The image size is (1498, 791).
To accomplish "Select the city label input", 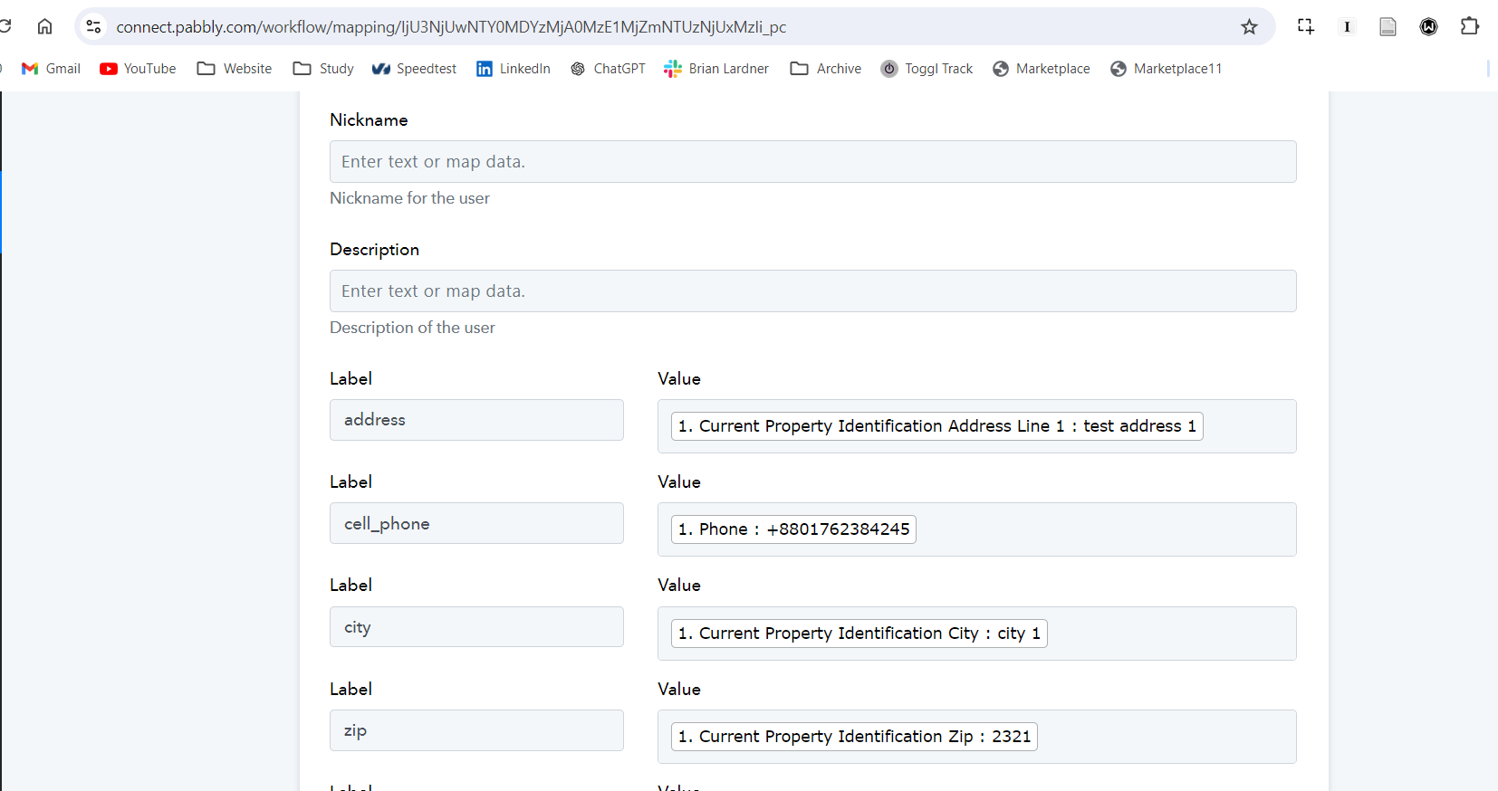I will (x=476, y=627).
